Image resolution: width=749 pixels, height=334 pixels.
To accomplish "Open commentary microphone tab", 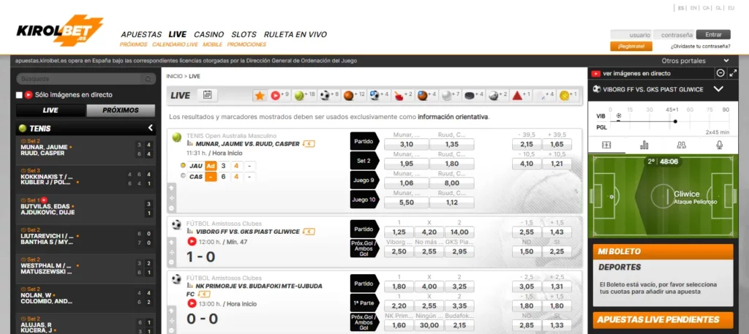I will [x=720, y=145].
